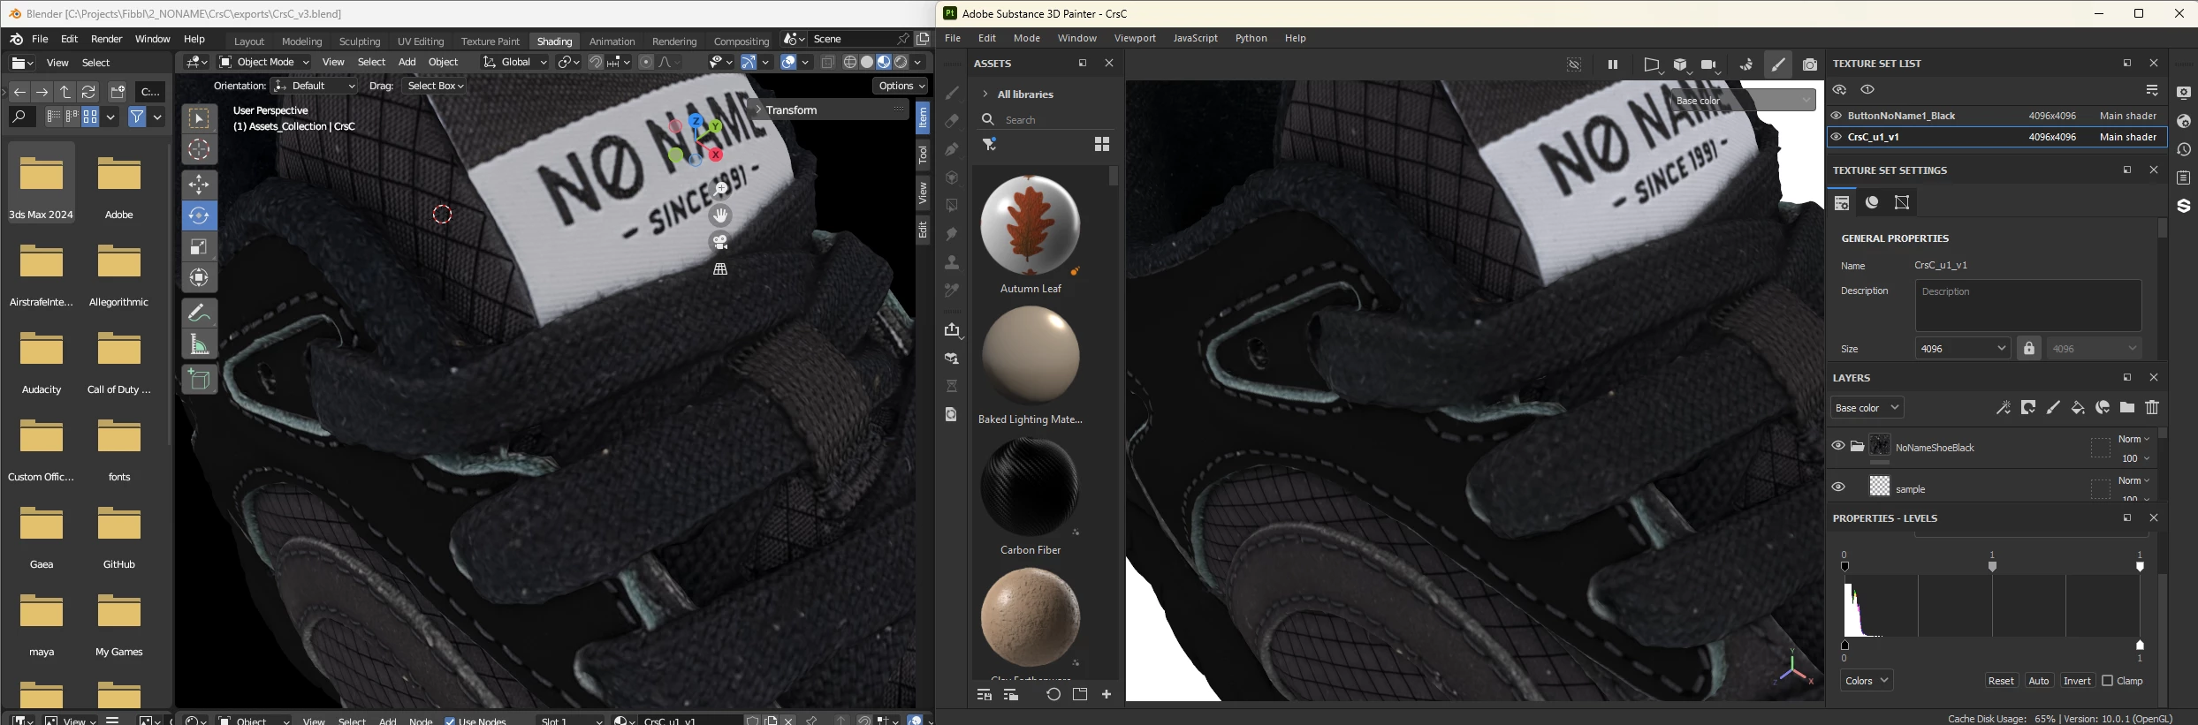Open the Tool tab in Blender sidebar
Image resolution: width=2198 pixels, height=725 pixels.
923,155
